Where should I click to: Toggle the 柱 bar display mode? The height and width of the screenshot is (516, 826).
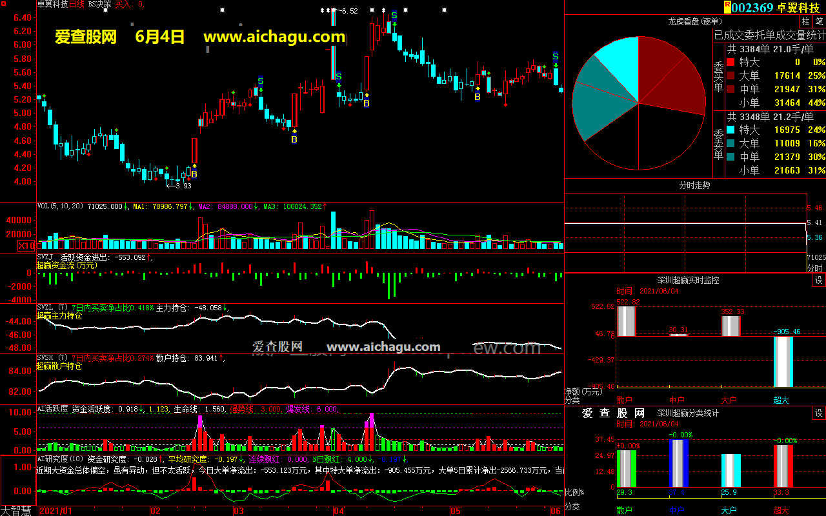806,21
